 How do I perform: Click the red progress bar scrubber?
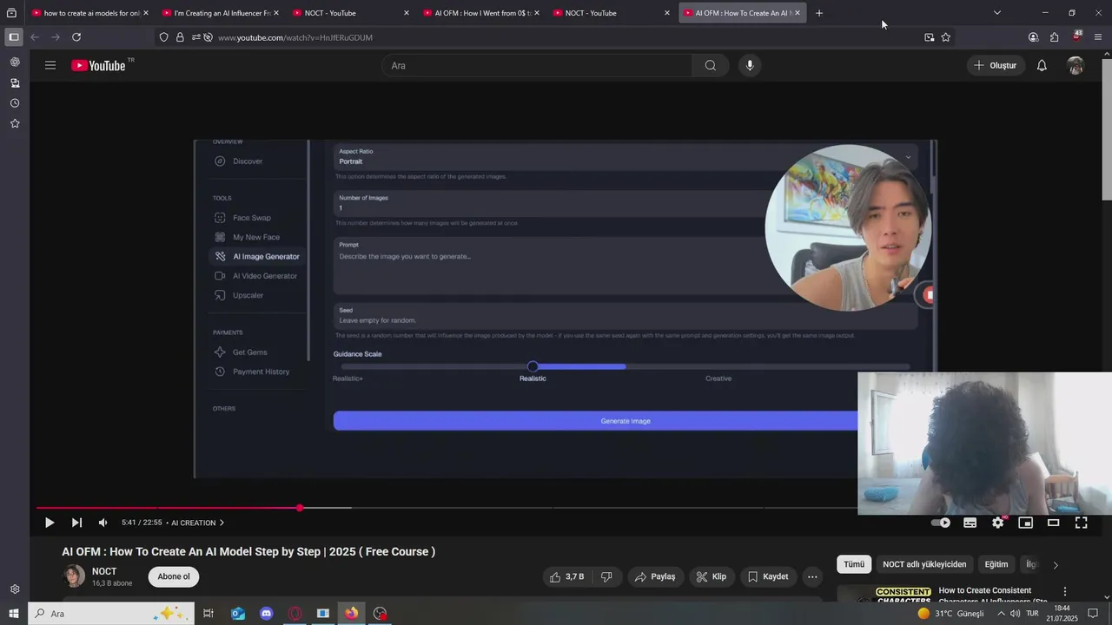coord(300,508)
